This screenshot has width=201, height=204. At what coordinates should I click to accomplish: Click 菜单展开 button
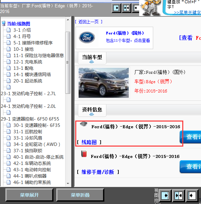click(29, 195)
